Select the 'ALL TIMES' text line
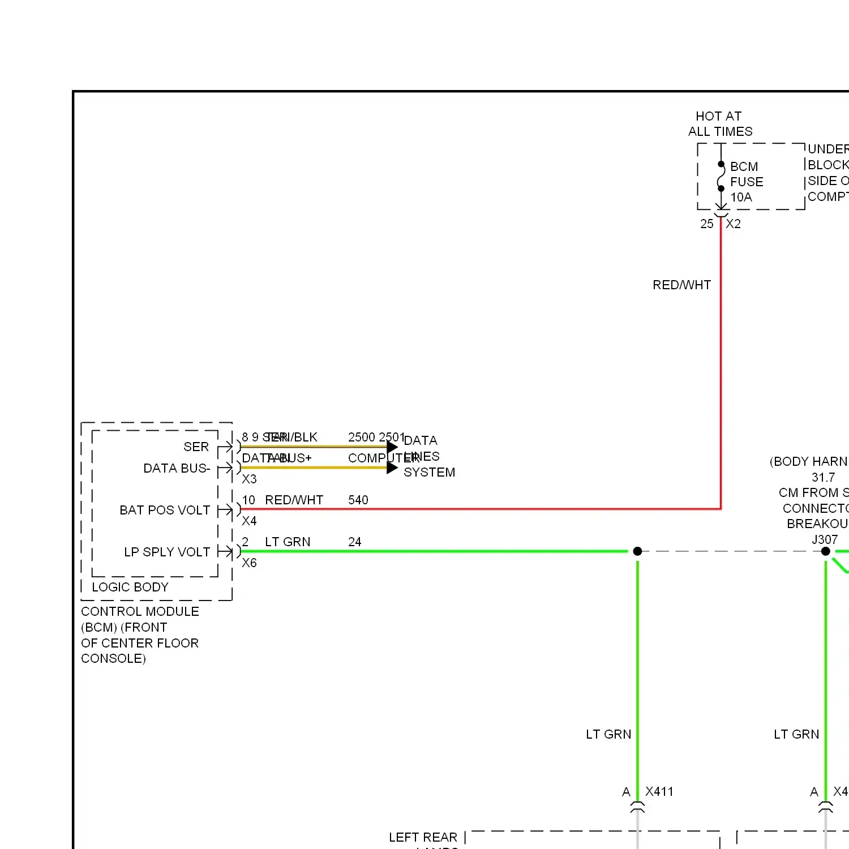849x849 pixels. pos(720,131)
